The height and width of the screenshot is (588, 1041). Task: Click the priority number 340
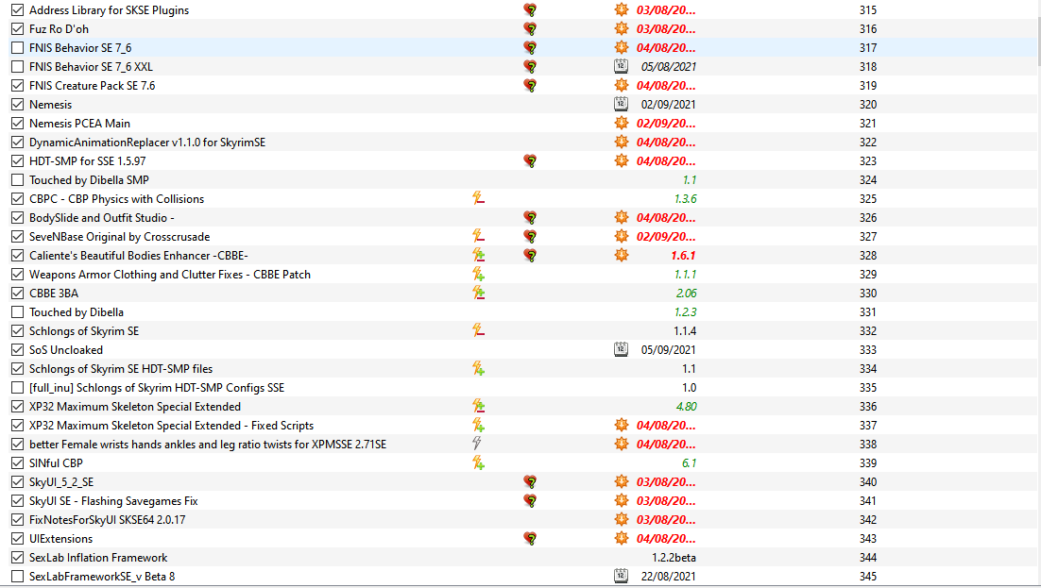tap(868, 481)
